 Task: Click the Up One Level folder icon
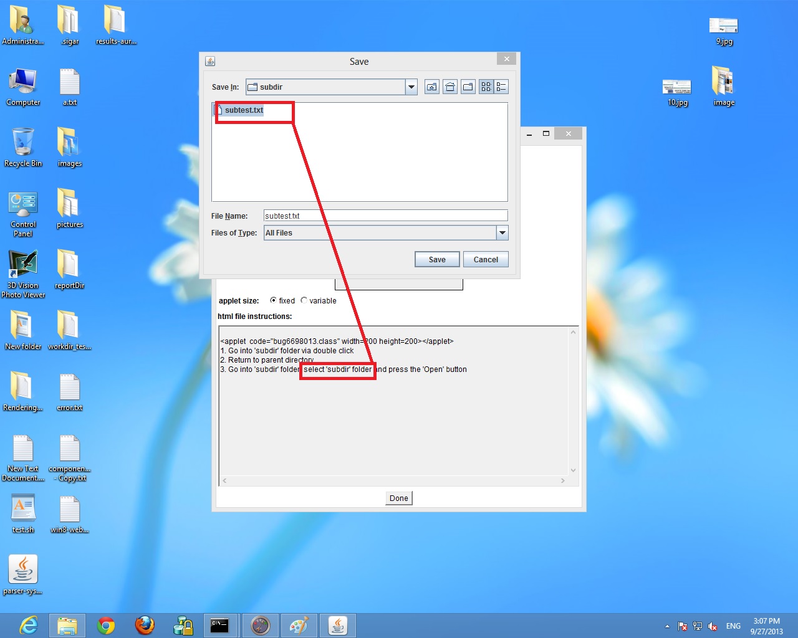tap(431, 87)
